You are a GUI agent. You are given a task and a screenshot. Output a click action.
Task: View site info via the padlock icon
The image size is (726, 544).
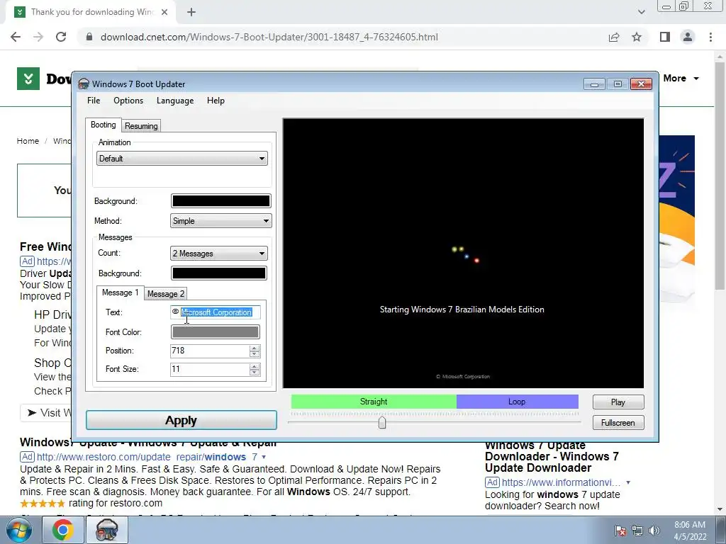coord(89,37)
